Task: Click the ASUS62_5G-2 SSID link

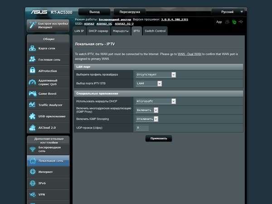Action: click(x=124, y=24)
